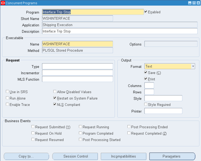Maximize the Concurrent Programs window
The height and width of the screenshot is (161, 201).
click(194, 3)
